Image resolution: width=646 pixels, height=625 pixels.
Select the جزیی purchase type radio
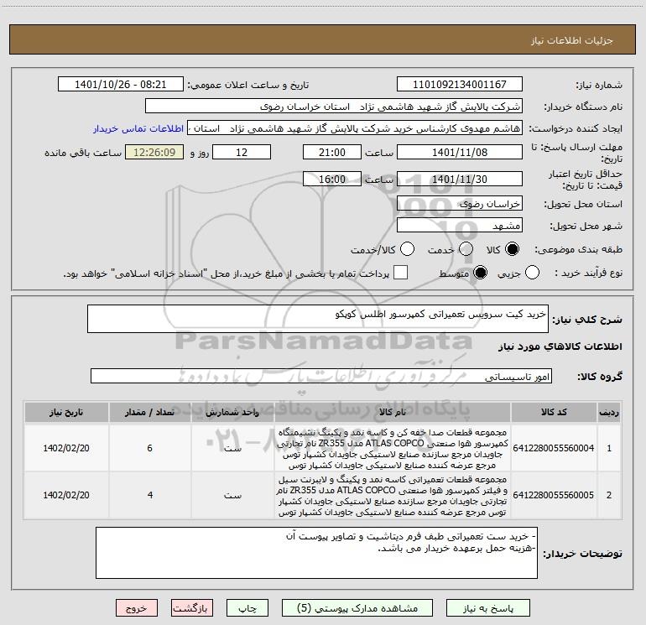tap(555, 273)
